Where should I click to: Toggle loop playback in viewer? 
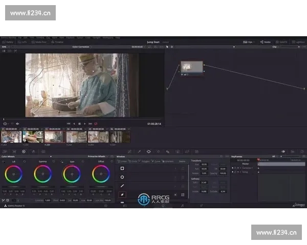[96, 124]
